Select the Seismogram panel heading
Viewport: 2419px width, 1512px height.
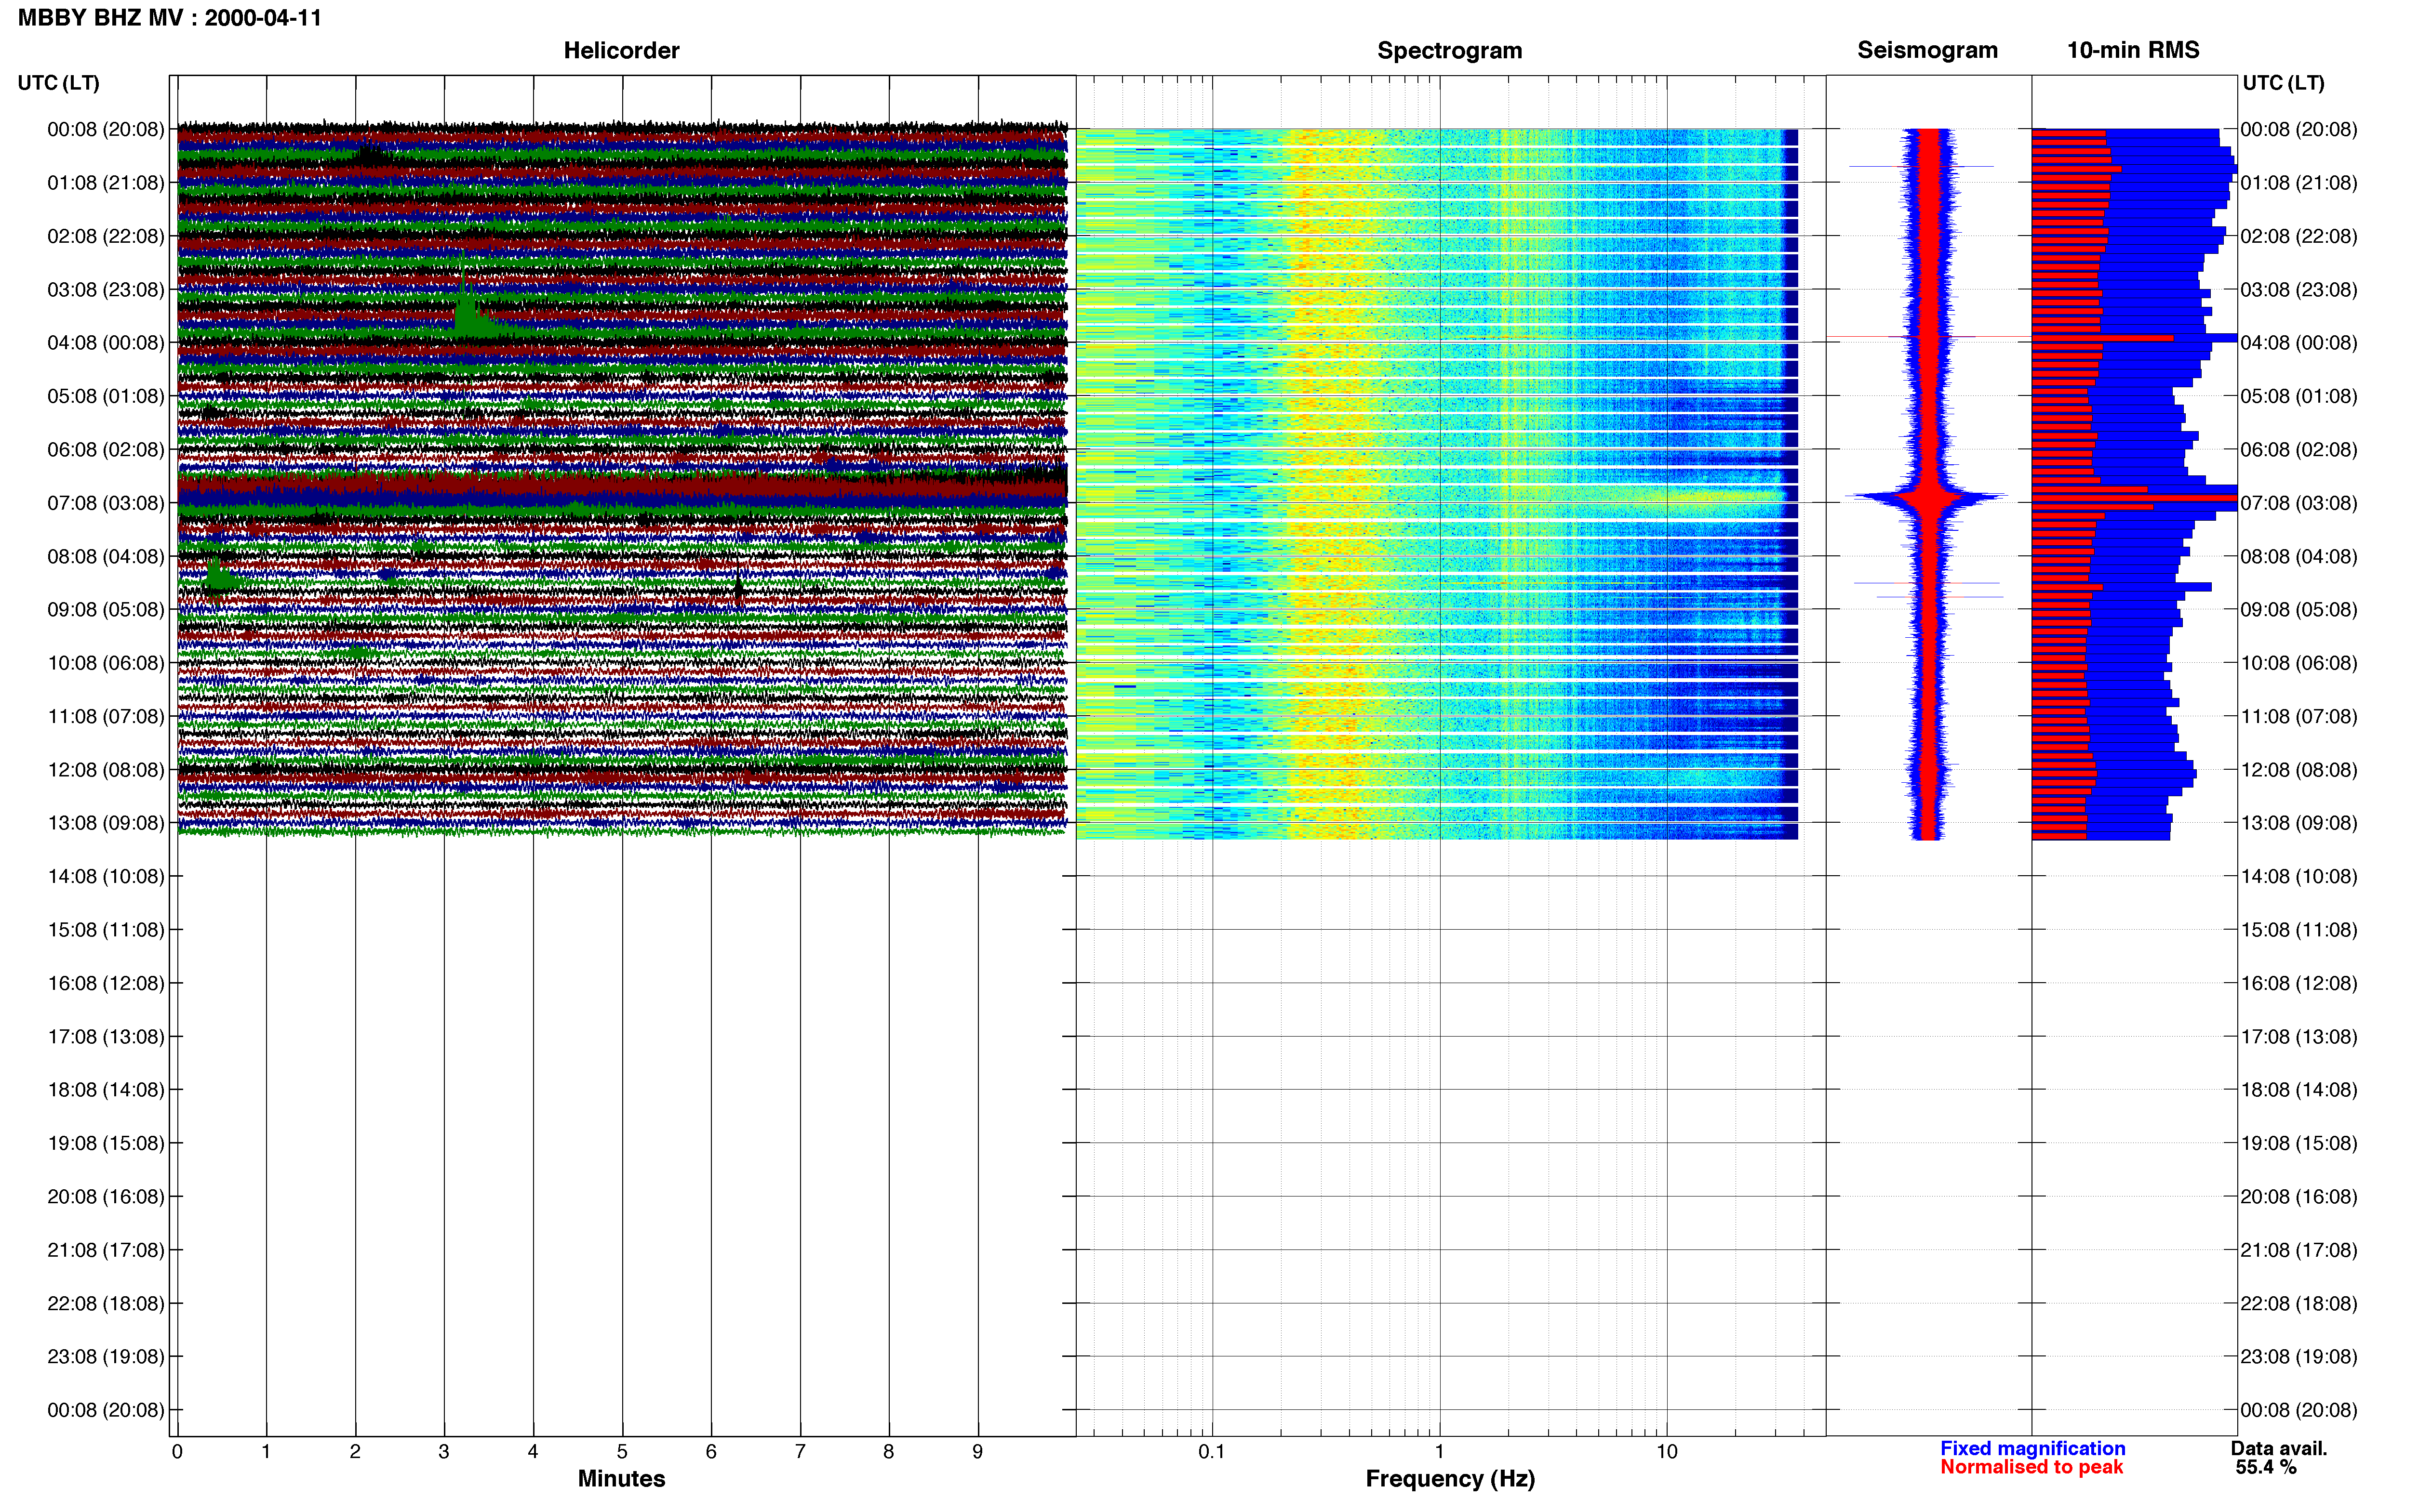click(x=1927, y=50)
